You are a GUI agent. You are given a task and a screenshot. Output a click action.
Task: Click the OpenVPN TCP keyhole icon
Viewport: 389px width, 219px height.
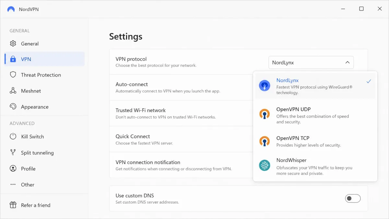(265, 141)
